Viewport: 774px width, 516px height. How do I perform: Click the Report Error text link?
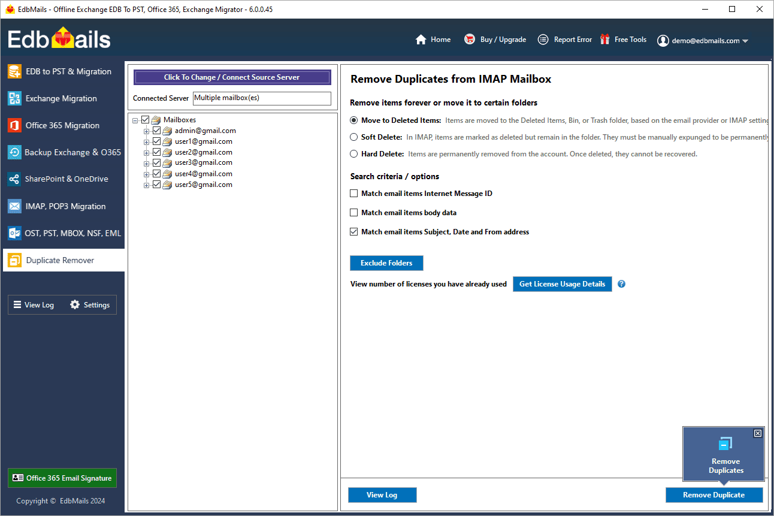pos(573,40)
